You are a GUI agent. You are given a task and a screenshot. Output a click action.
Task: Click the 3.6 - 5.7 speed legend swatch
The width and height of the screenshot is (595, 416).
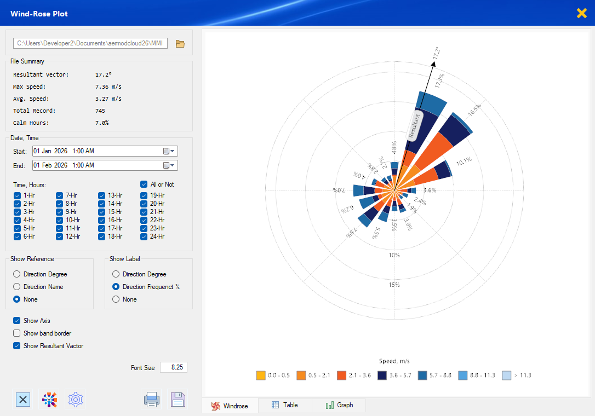click(382, 375)
